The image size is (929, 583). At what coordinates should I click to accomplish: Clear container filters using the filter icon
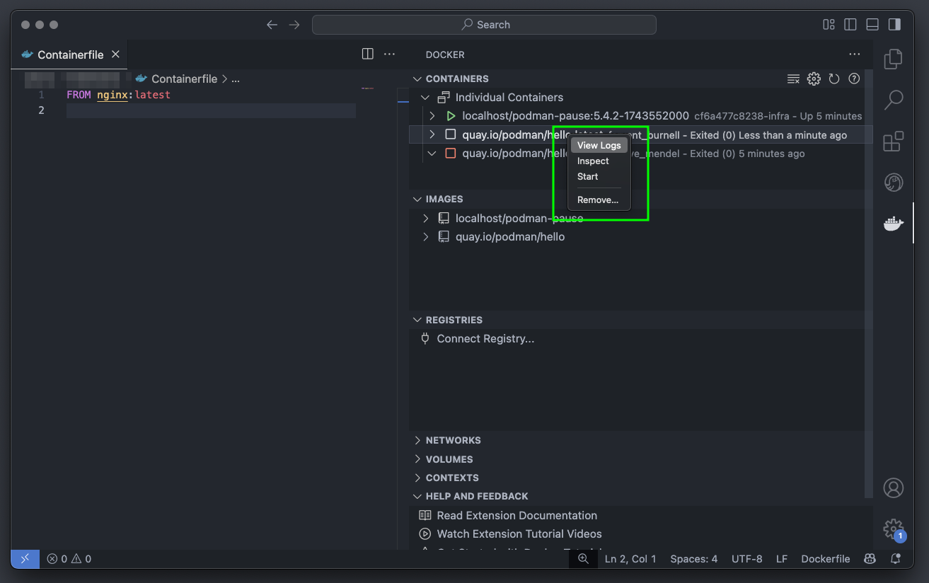click(x=793, y=79)
